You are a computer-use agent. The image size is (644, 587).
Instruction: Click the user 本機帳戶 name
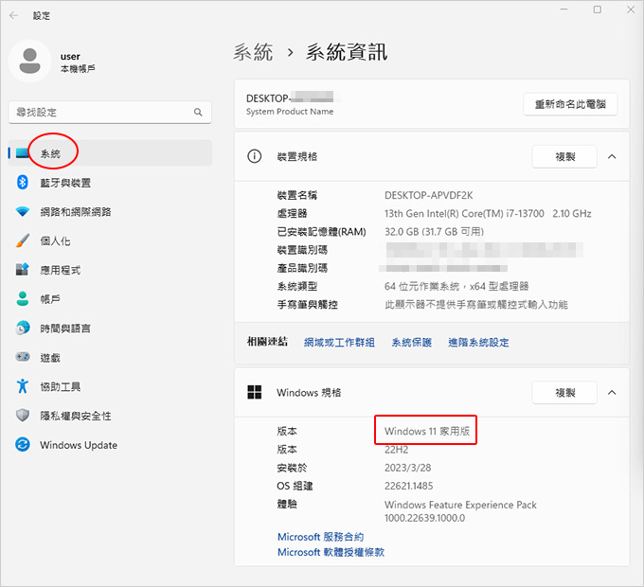(78, 62)
